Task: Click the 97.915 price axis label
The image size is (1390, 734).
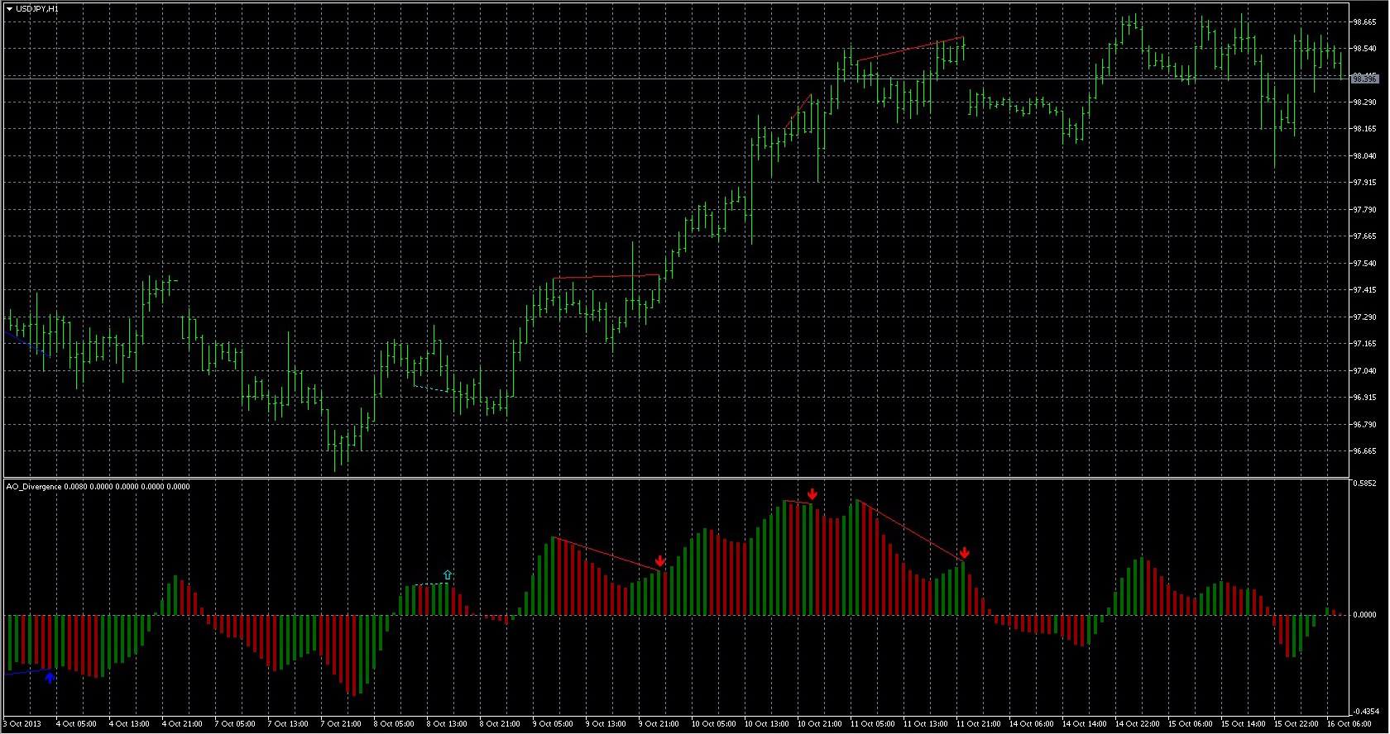Action: click(x=1364, y=183)
